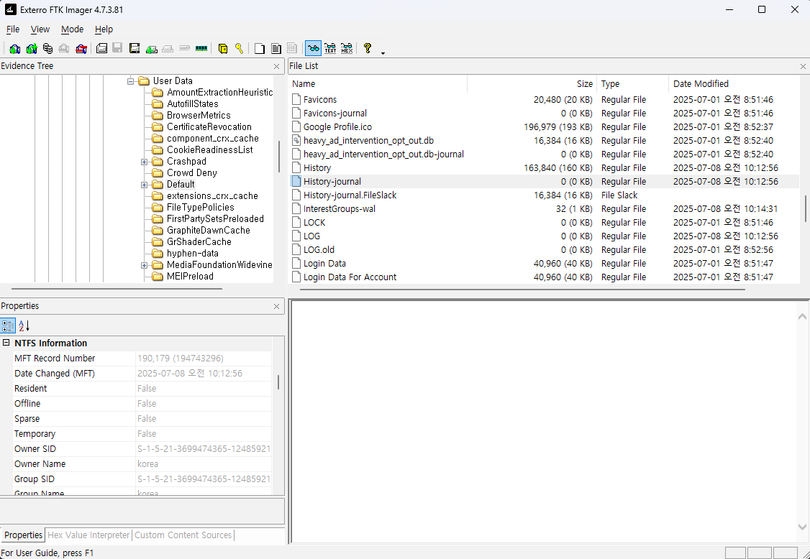Collapse the NTFS Information section
This screenshot has width=810, height=559.
[6, 343]
